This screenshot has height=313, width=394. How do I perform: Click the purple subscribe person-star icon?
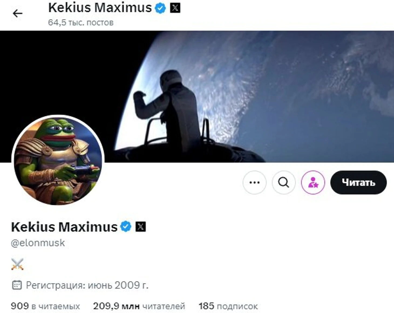click(313, 182)
